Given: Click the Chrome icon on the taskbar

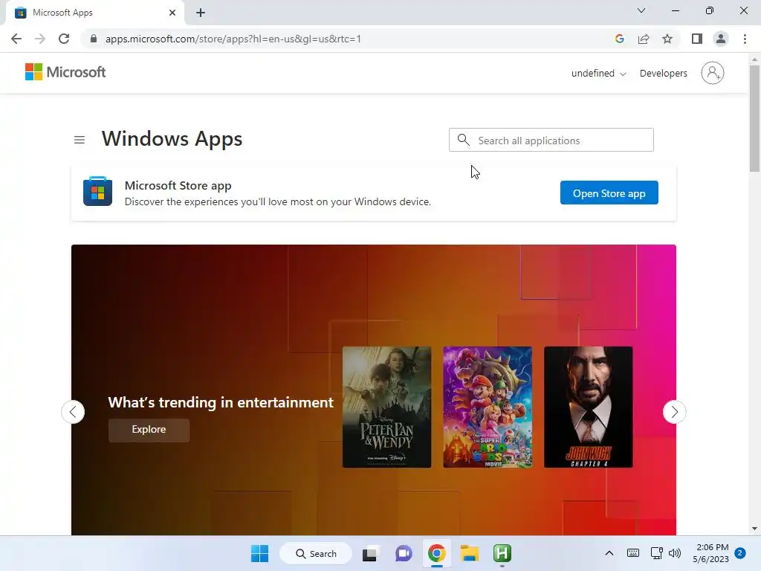Looking at the screenshot, I should (x=436, y=553).
